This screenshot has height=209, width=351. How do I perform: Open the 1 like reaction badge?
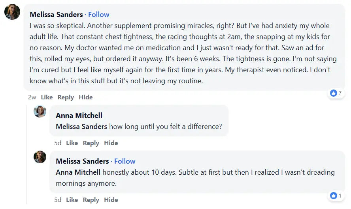[x=336, y=196]
